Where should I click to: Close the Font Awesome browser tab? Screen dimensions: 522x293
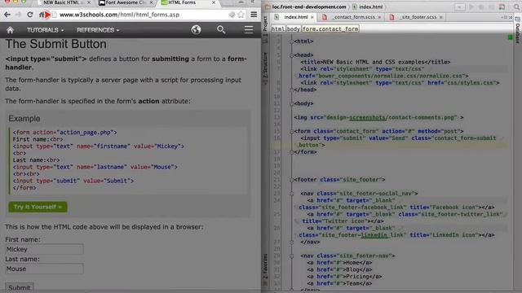tap(151, 2)
